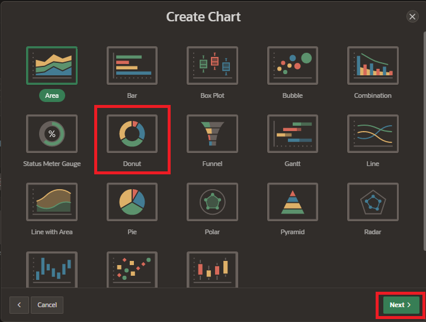Select the Area chart type icon
The width and height of the screenshot is (426, 322).
click(x=52, y=65)
